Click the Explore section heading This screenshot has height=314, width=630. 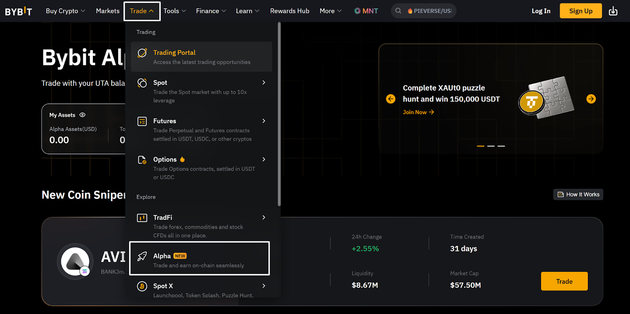pos(146,197)
